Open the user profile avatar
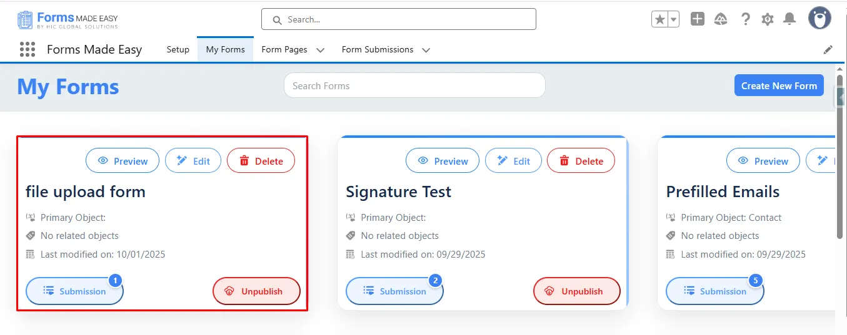 pos(819,19)
